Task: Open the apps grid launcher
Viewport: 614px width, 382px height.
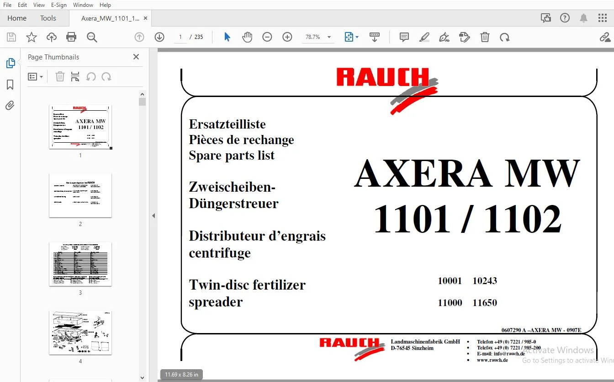Action: click(x=603, y=18)
